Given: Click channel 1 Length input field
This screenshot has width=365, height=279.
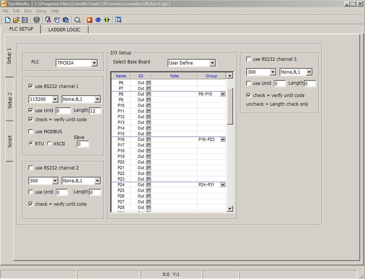Looking at the screenshot, I should coord(95,111).
